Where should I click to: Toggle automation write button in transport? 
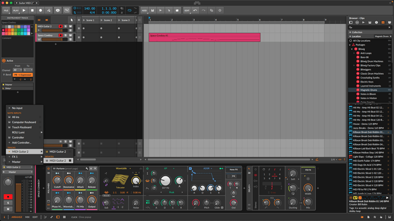(x=49, y=10)
